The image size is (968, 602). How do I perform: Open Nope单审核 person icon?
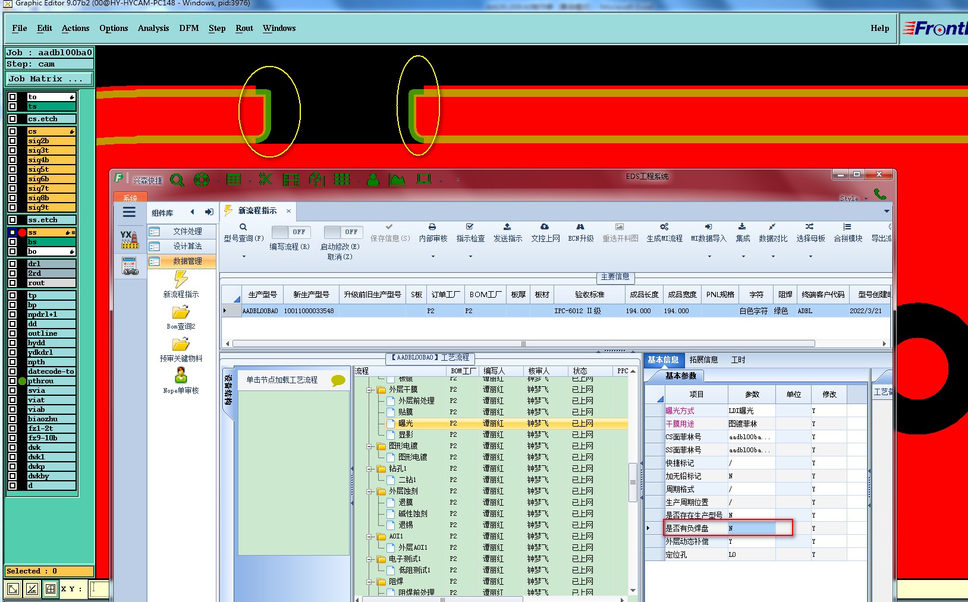(181, 376)
